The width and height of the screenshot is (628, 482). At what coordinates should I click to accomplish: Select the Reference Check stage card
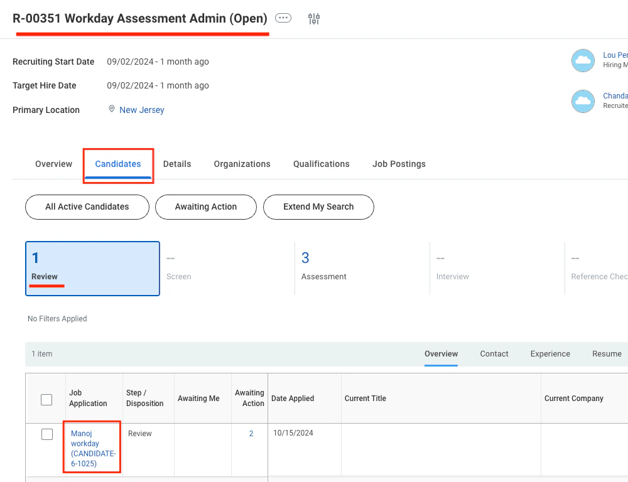tap(597, 269)
